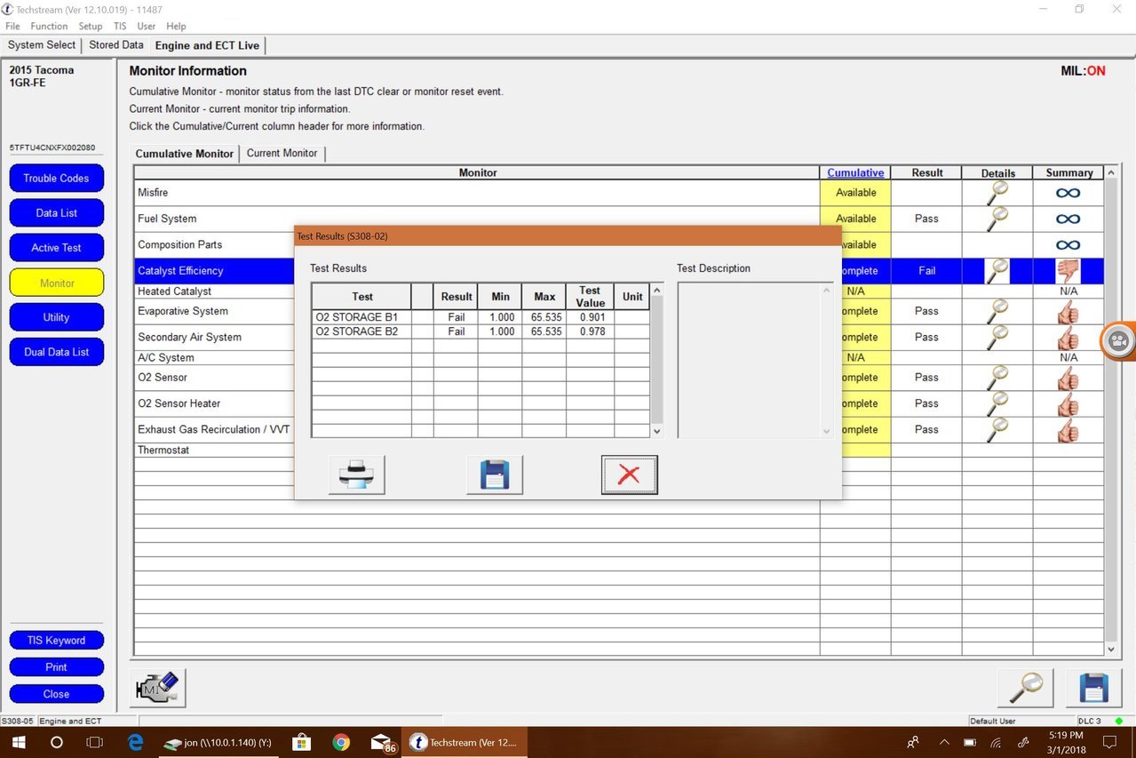Click the Cumulative column header link
This screenshot has width=1136, height=758.
855,173
